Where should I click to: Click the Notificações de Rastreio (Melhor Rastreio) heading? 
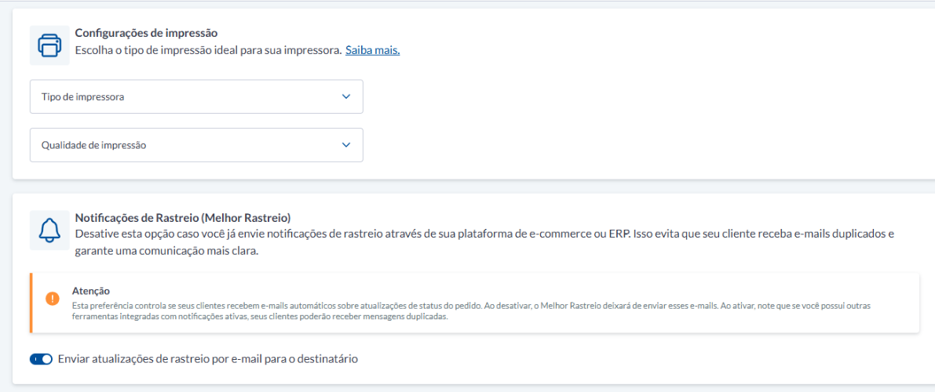point(183,217)
